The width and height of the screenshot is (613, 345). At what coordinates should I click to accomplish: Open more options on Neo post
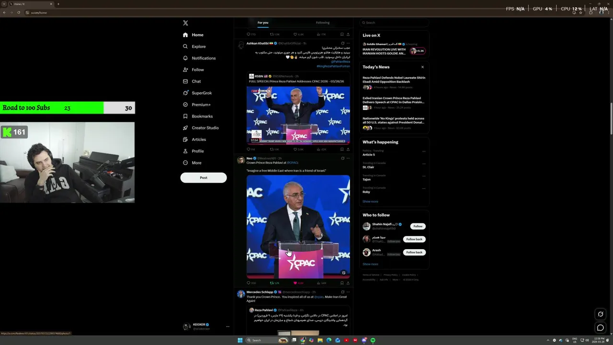click(348, 158)
